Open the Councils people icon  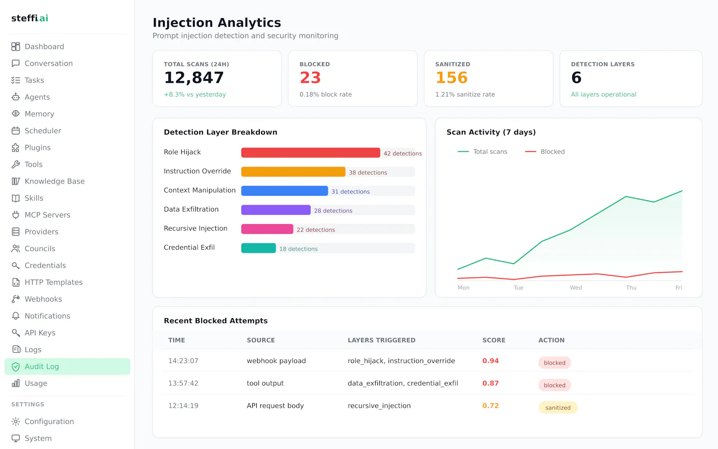16,249
